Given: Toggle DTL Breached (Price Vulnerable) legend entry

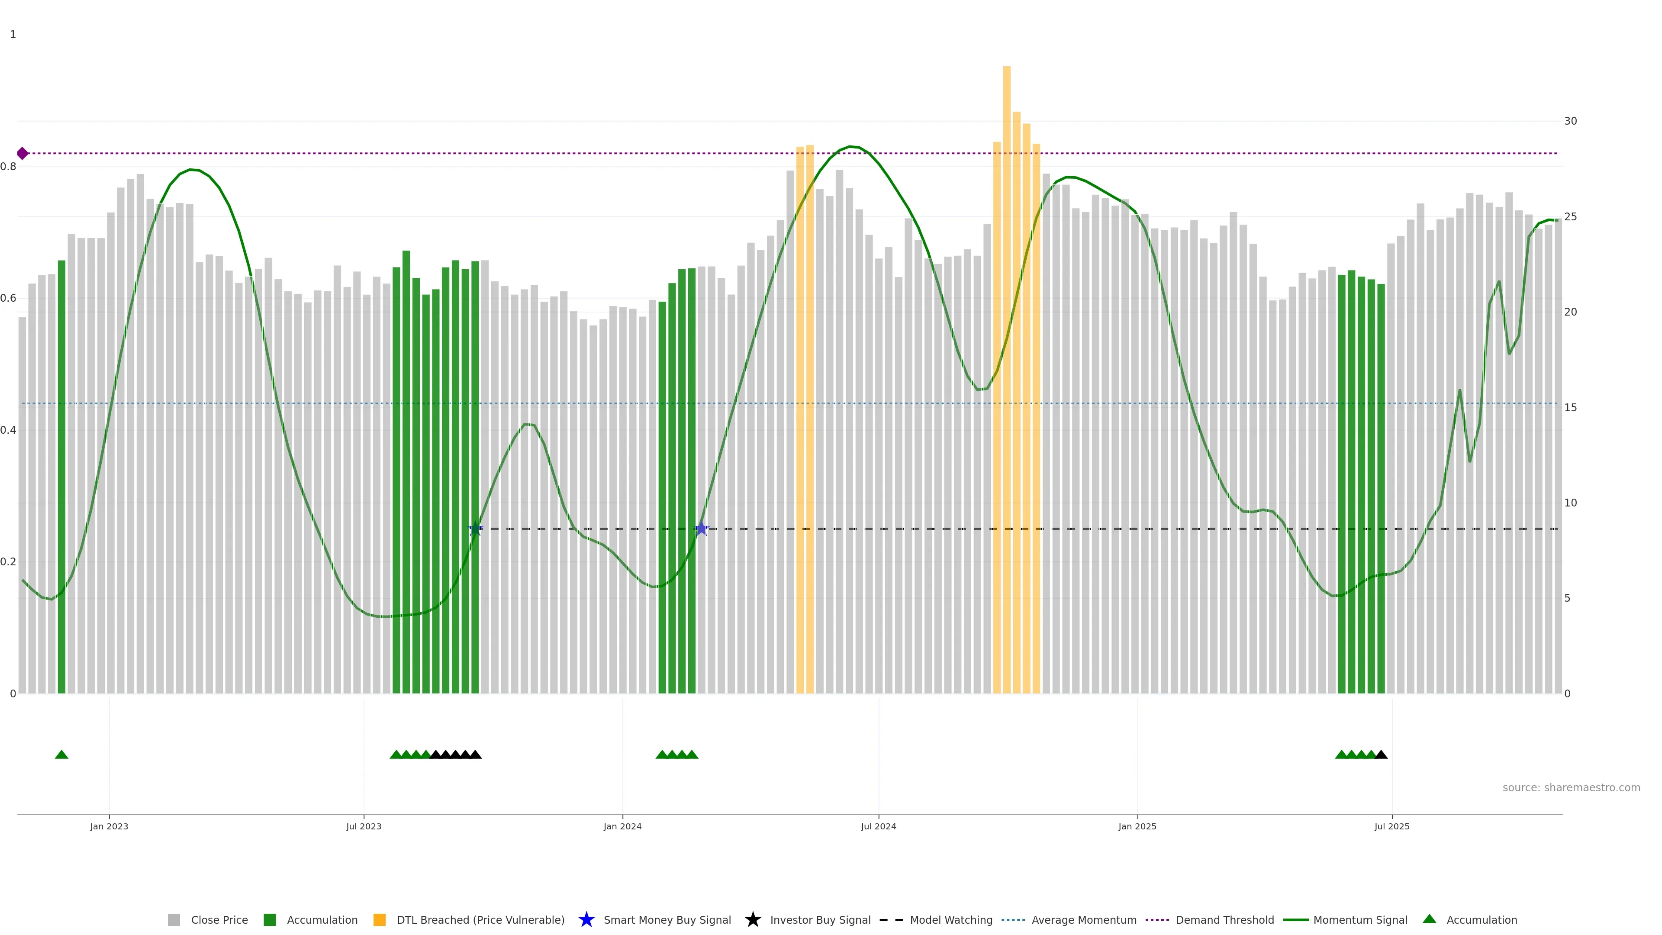Looking at the screenshot, I should [480, 920].
